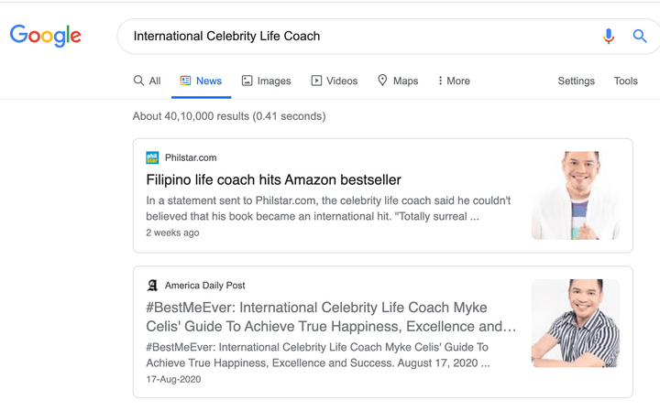This screenshot has width=660, height=411.
Task: Click the America Daily Post favicon
Action: 152,286
